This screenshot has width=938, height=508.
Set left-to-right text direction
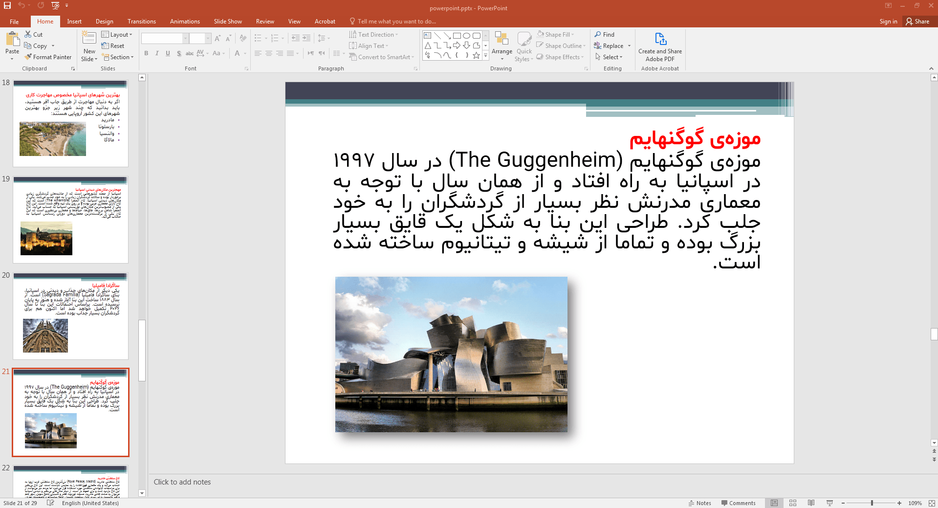point(311,53)
